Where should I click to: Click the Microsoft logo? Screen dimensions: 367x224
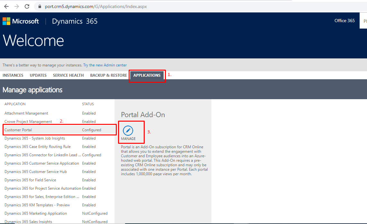pyautogui.click(x=21, y=21)
